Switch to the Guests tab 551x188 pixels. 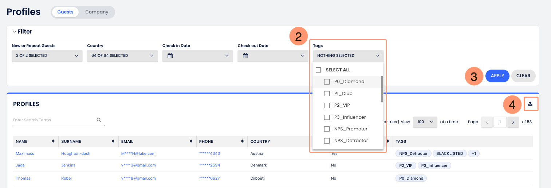point(66,12)
